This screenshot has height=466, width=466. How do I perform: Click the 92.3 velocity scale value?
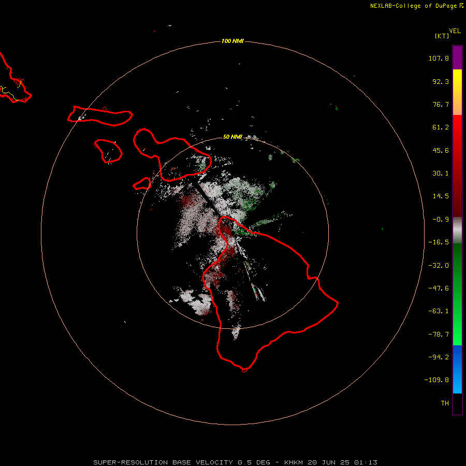click(x=441, y=81)
